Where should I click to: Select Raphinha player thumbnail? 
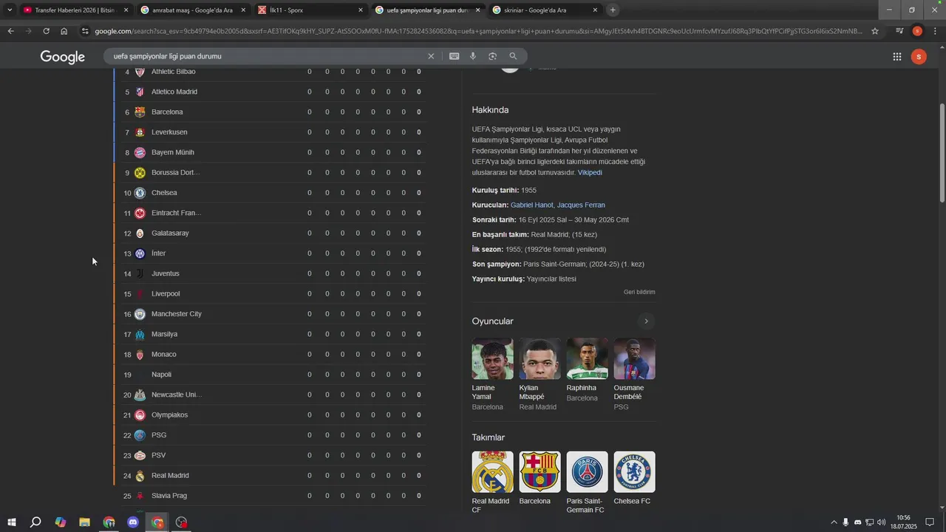click(x=587, y=359)
